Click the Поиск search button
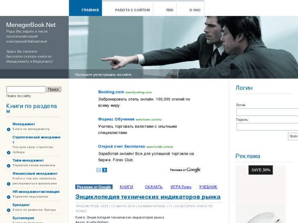Viewport: 298px width, 223px height. click(54, 89)
